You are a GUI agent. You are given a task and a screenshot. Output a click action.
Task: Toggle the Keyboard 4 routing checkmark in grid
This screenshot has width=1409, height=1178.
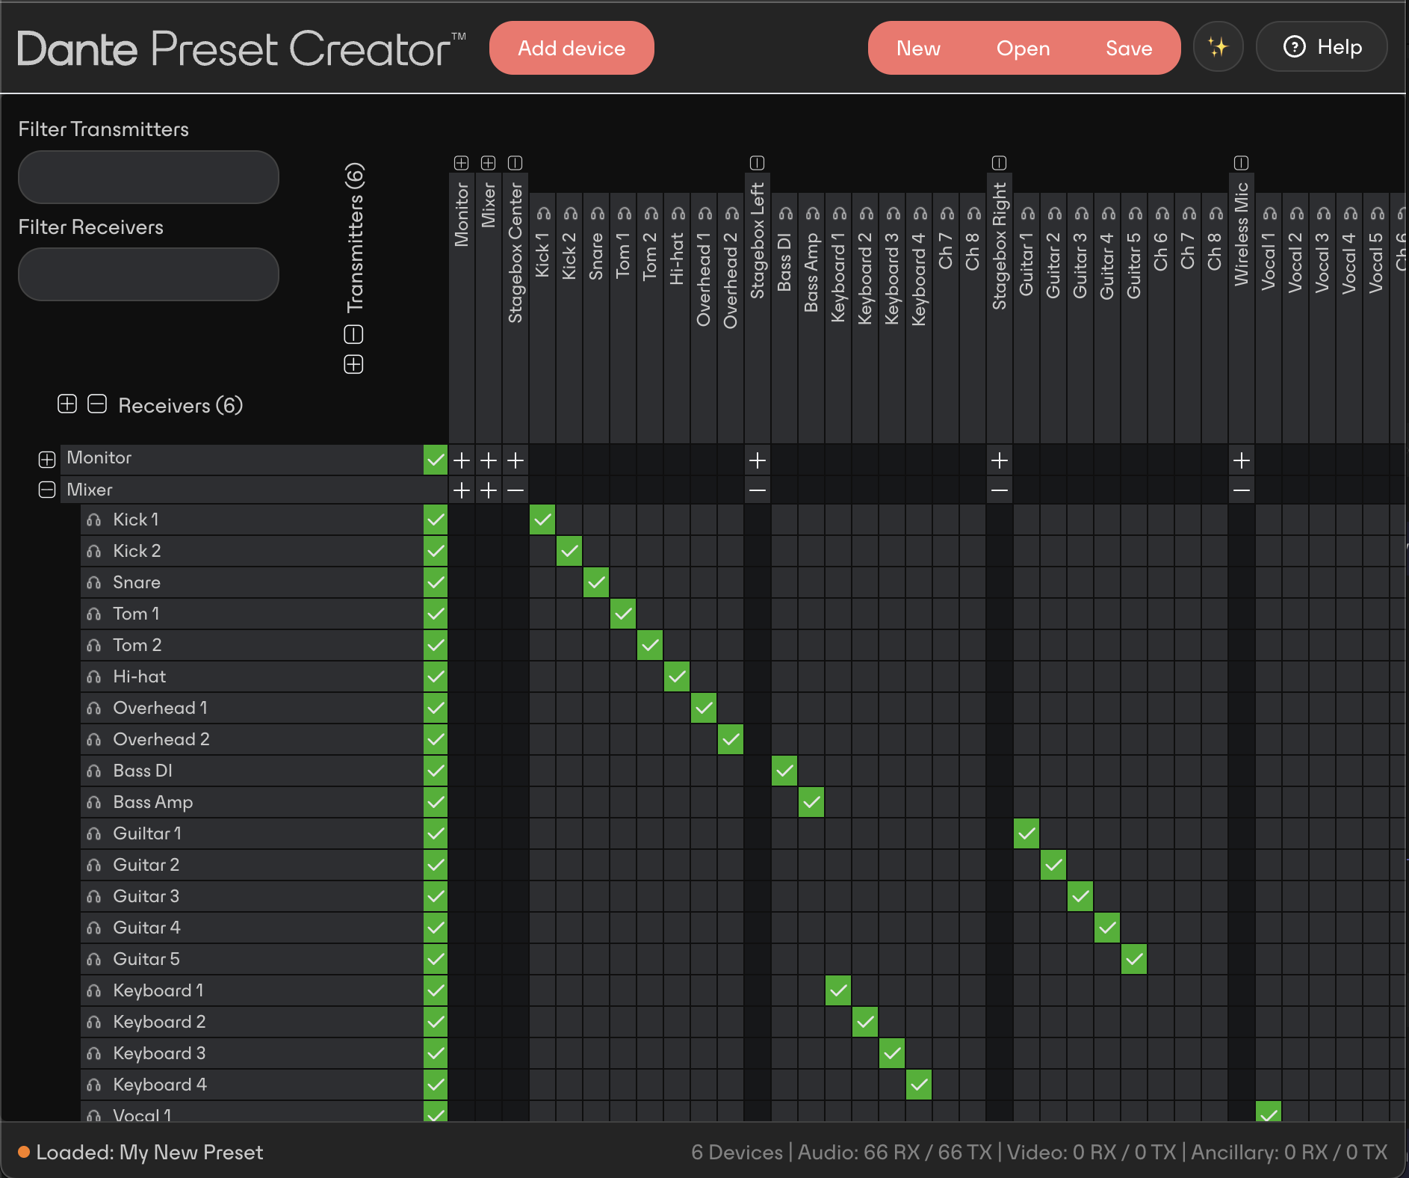coord(918,1085)
